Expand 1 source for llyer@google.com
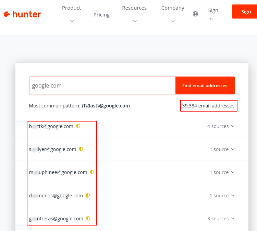 point(222,149)
